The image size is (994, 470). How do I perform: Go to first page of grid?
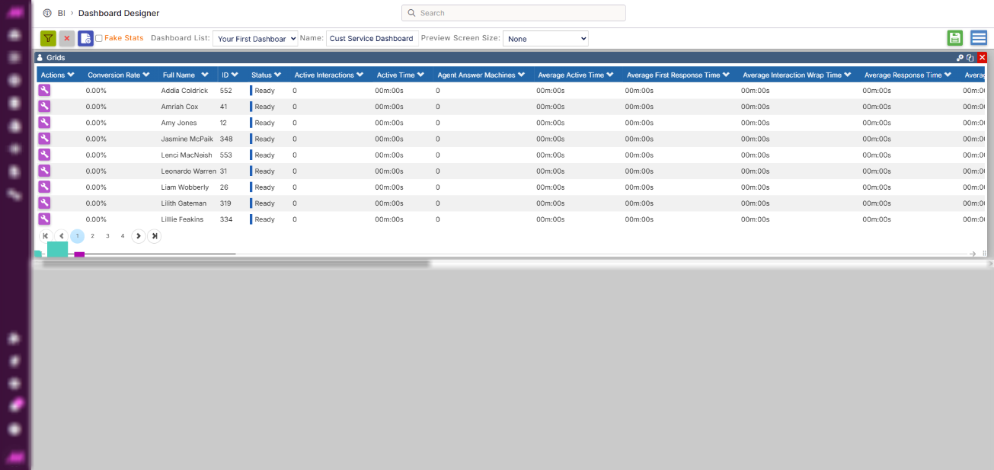click(46, 236)
